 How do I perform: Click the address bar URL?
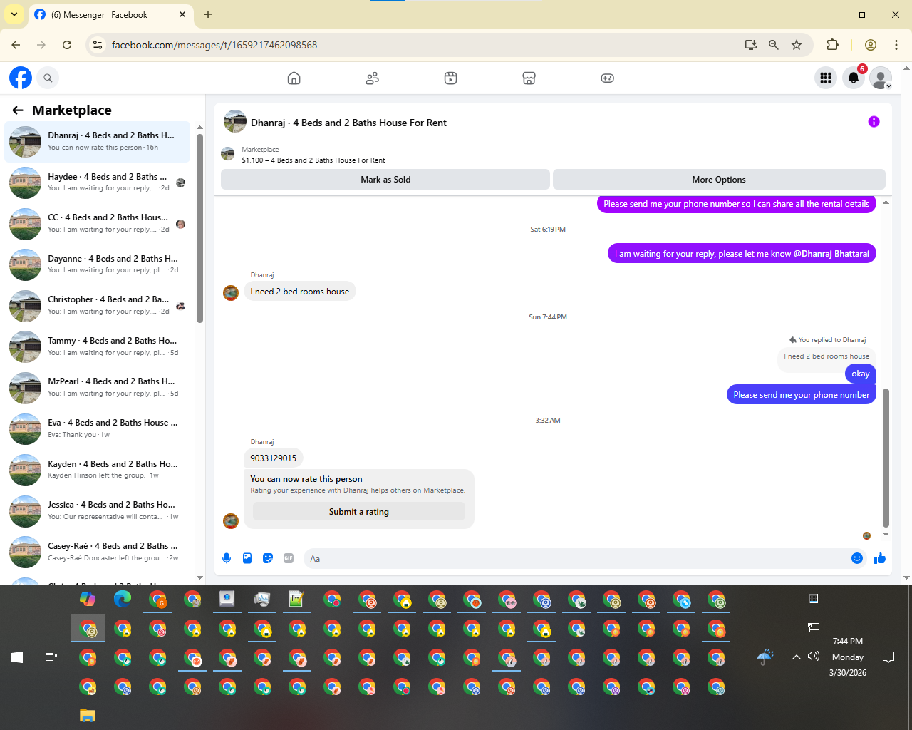214,45
